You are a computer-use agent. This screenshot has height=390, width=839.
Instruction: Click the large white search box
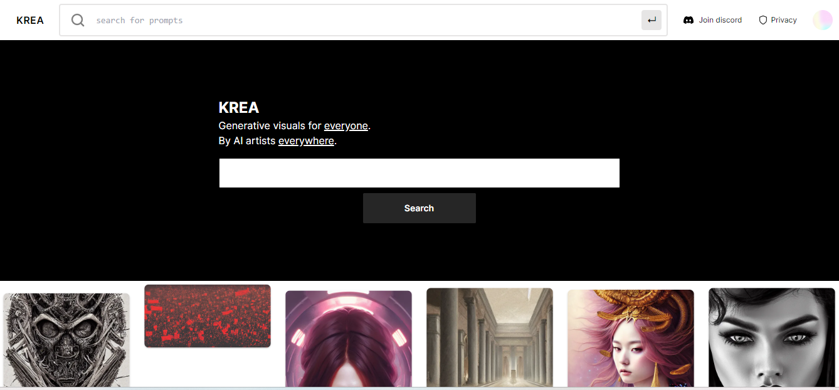419,173
